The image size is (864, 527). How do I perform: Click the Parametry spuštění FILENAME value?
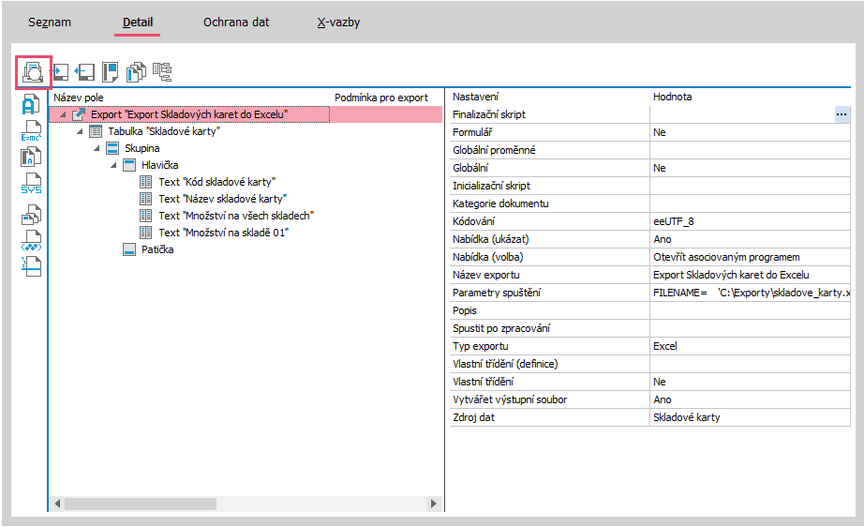pos(750,293)
